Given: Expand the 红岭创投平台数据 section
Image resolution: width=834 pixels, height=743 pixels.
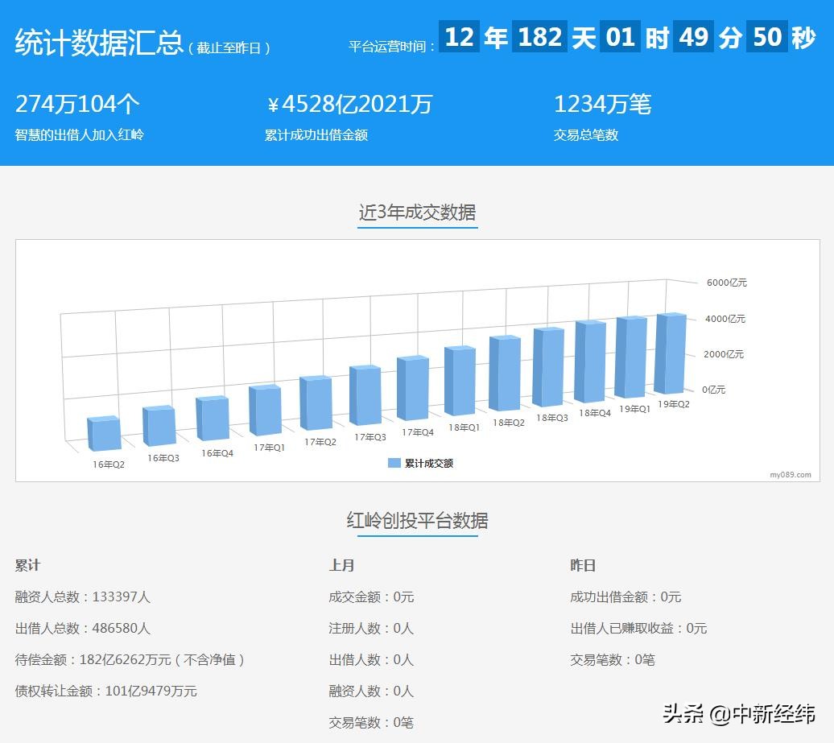Looking at the screenshot, I should coord(417,522).
